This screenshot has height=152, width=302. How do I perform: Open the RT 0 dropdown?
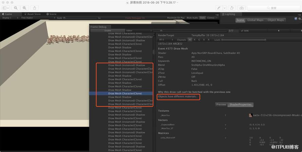(x=166, y=40)
